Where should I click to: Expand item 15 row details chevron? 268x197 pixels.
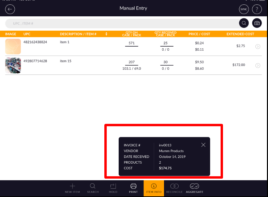[258, 65]
